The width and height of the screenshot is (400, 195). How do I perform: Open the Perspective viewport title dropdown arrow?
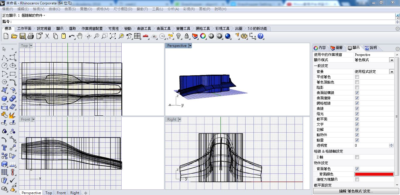pyautogui.click(x=190, y=46)
